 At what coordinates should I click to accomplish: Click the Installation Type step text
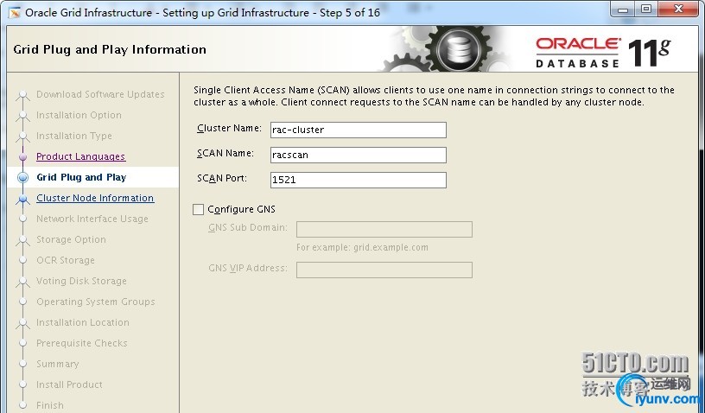74,136
